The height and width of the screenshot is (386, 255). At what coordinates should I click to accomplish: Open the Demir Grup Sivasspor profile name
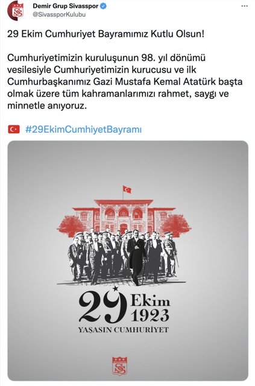pyautogui.click(x=66, y=6)
